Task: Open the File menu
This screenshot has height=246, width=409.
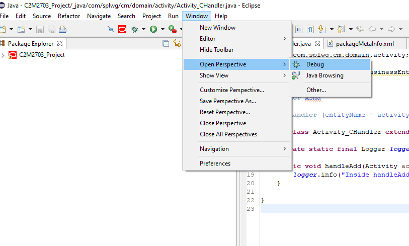Action: (x=4, y=16)
